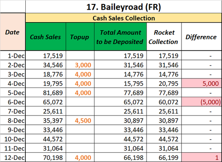This screenshot has height=162, width=222.
Task: Click the pink Difference cell showing 1
Action: [202, 158]
